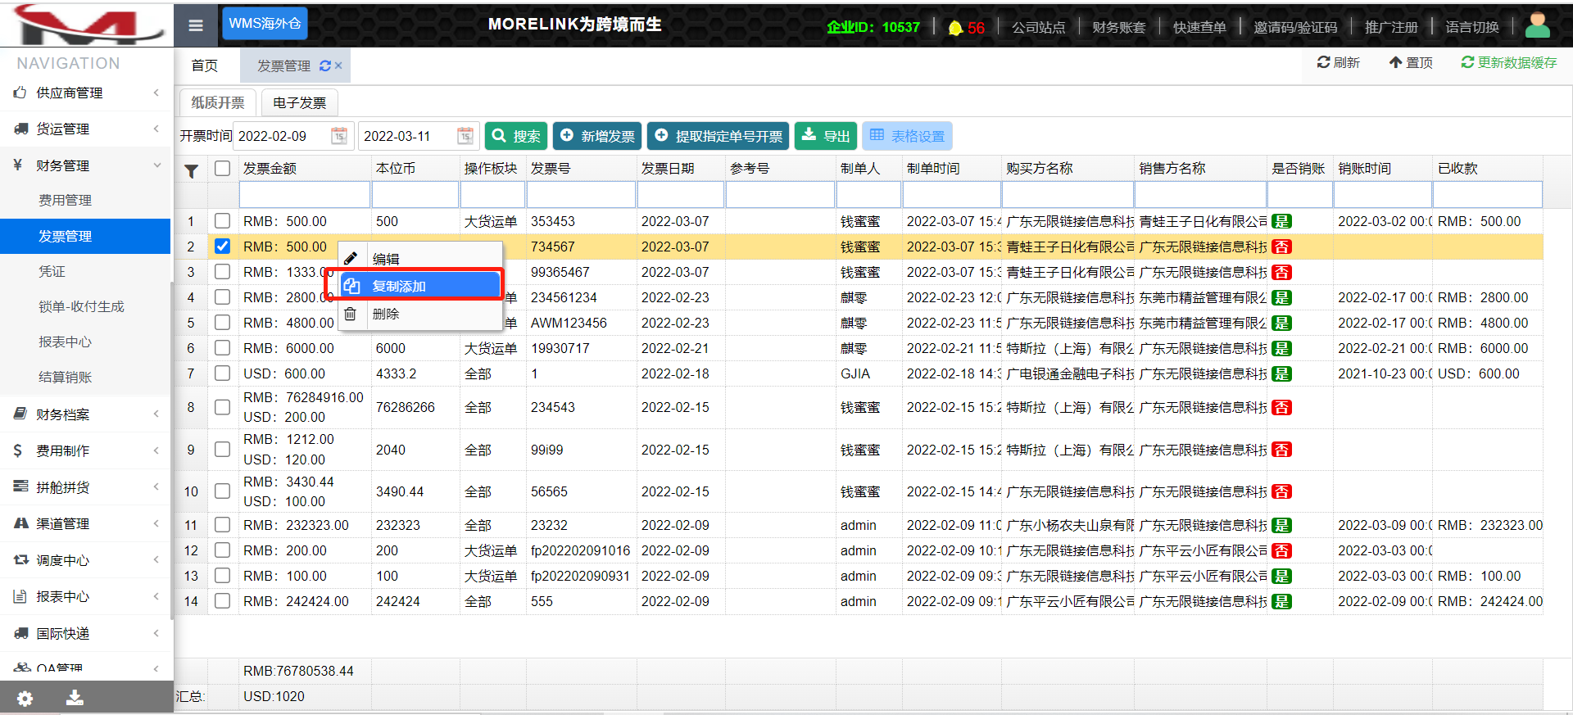The image size is (1573, 715).
Task: Switch to the 电子发票 tab
Action: pos(299,102)
